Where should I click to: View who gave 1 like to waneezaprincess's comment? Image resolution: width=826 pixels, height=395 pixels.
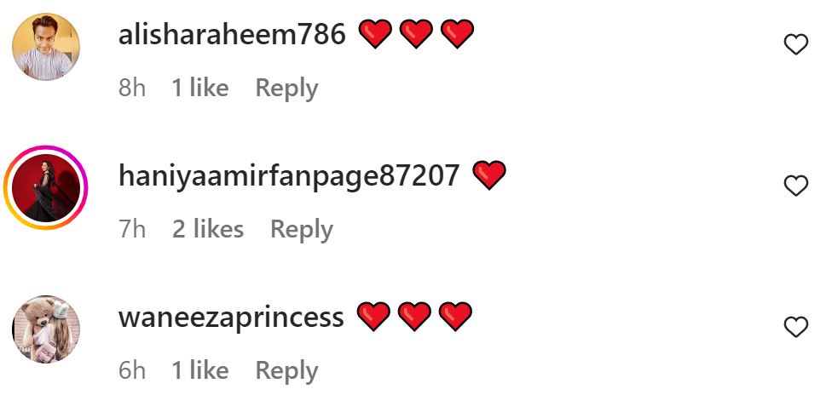200,369
